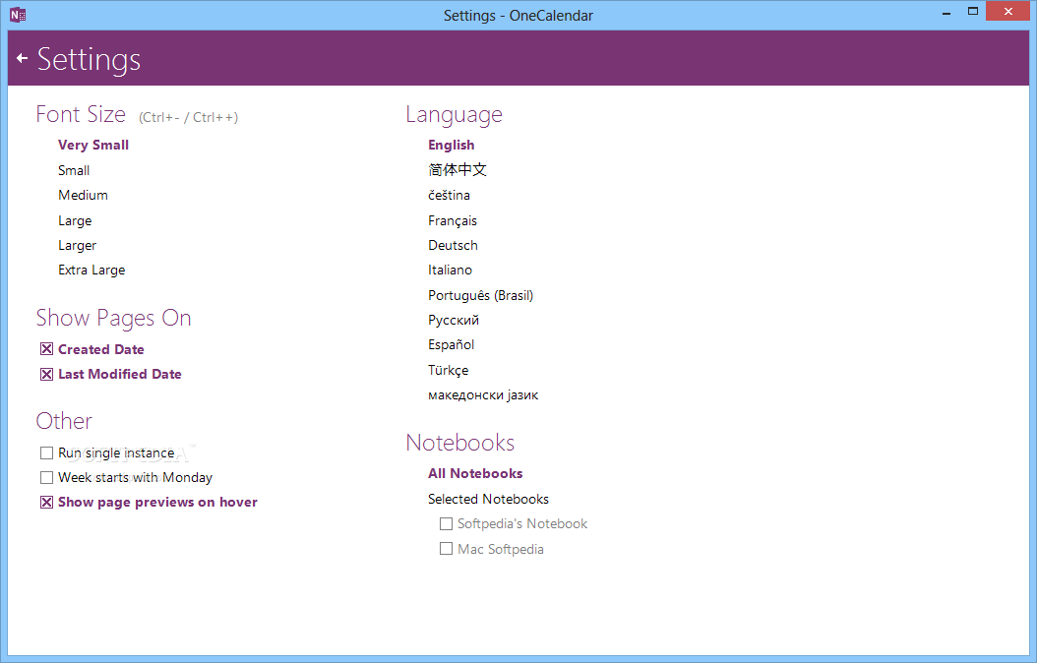
Task: Minimize the OneCalendar settings window
Action: (x=946, y=12)
